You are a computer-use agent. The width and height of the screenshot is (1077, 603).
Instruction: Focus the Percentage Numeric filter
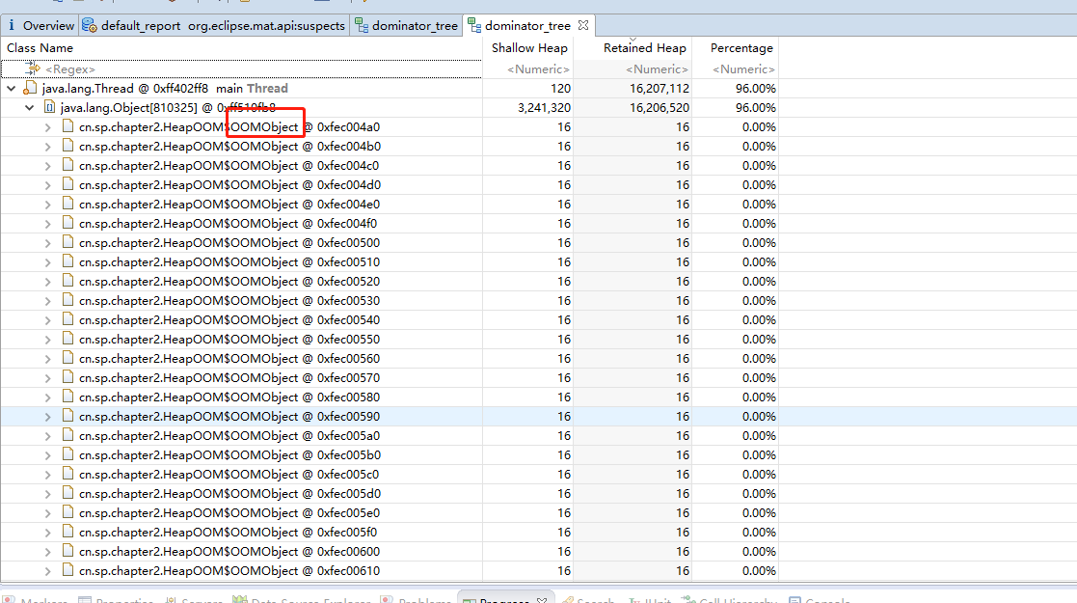pyautogui.click(x=735, y=69)
